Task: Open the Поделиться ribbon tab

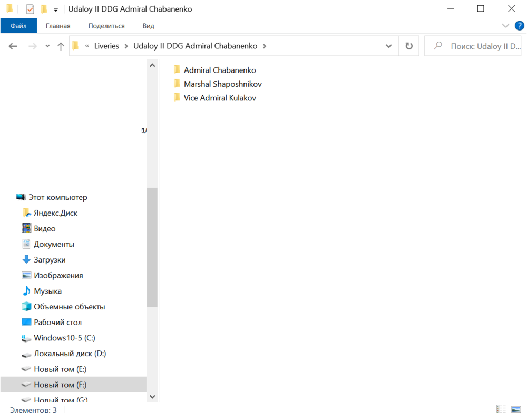Action: [106, 26]
